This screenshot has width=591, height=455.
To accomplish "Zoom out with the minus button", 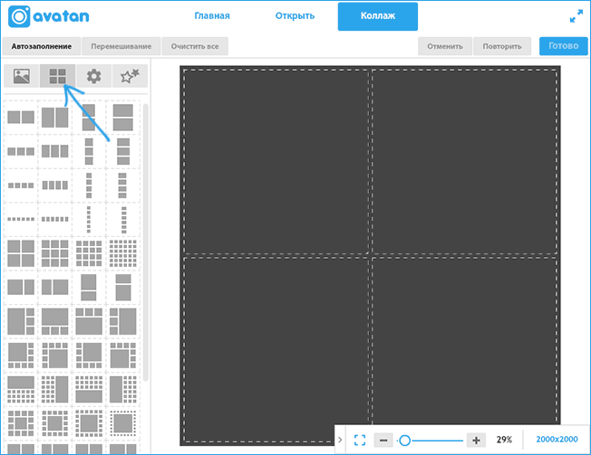I will (x=383, y=440).
